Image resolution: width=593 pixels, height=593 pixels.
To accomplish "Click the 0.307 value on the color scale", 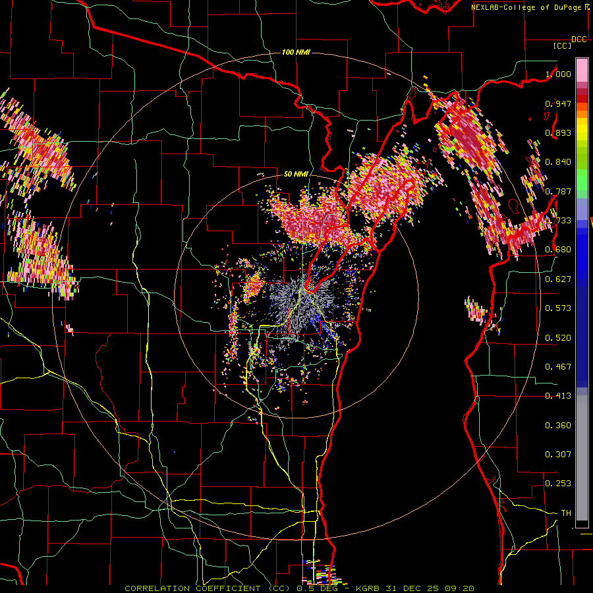I will coord(558,455).
